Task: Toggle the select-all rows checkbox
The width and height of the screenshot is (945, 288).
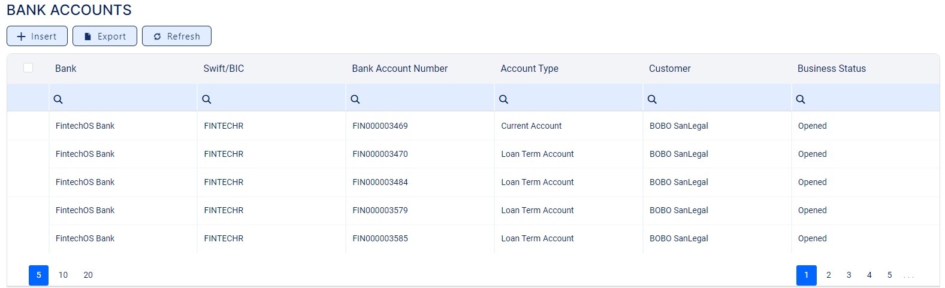Action: tap(28, 68)
